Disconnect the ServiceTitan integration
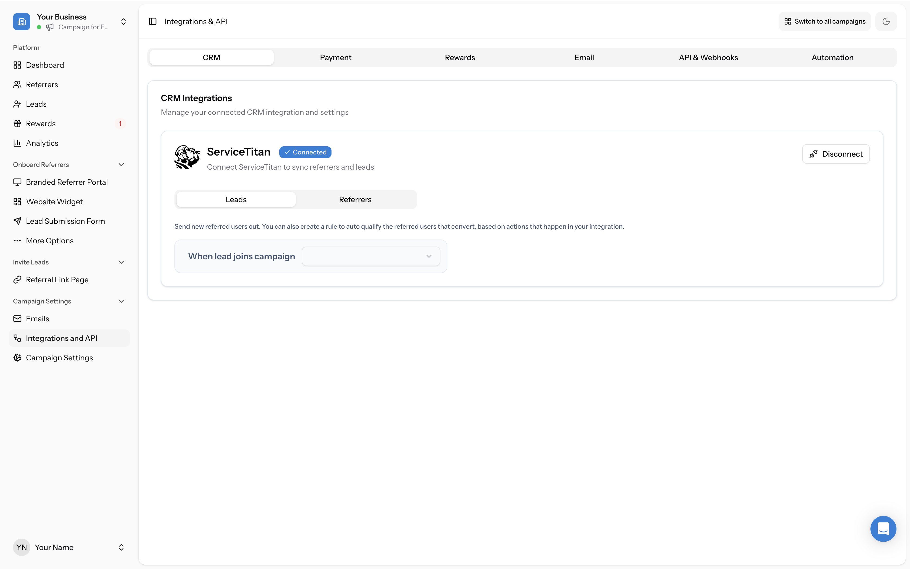Screen dimensions: 910x569 [x=836, y=154]
